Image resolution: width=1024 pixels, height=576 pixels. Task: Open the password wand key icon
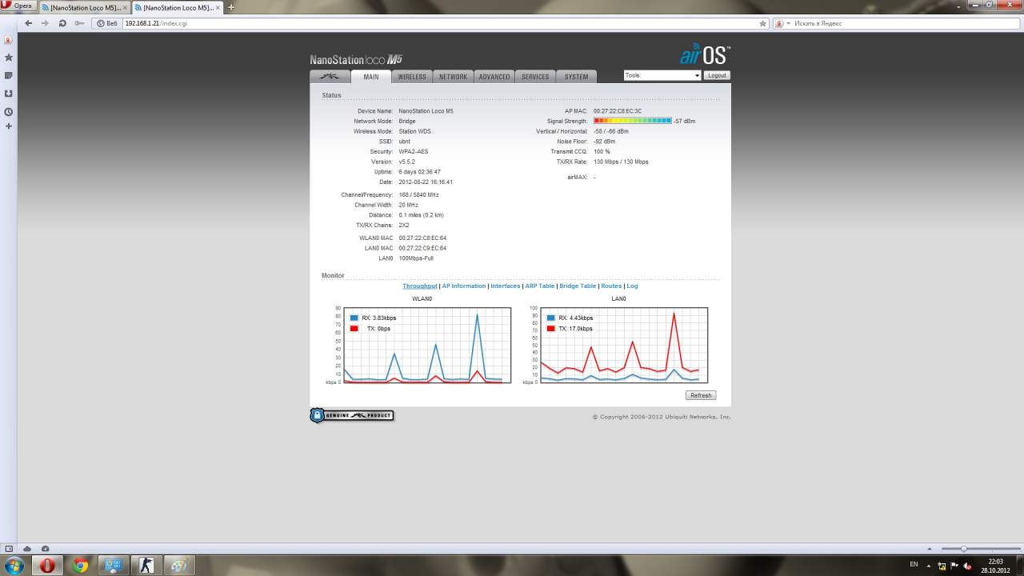(79, 23)
